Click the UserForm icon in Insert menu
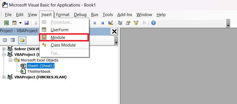 pyautogui.click(x=44, y=30)
